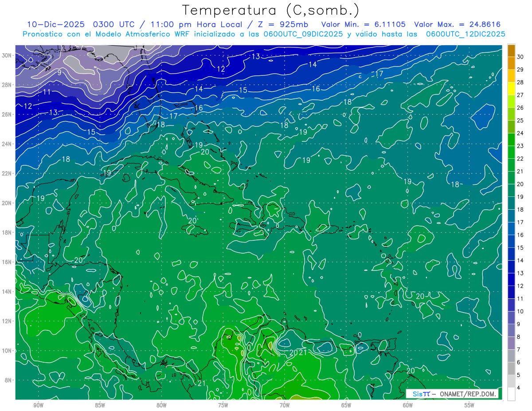Viewport: 532px width, 411px height.
Task: Click the "Valor Max. = 24.8616" readout
Action: coord(457,24)
